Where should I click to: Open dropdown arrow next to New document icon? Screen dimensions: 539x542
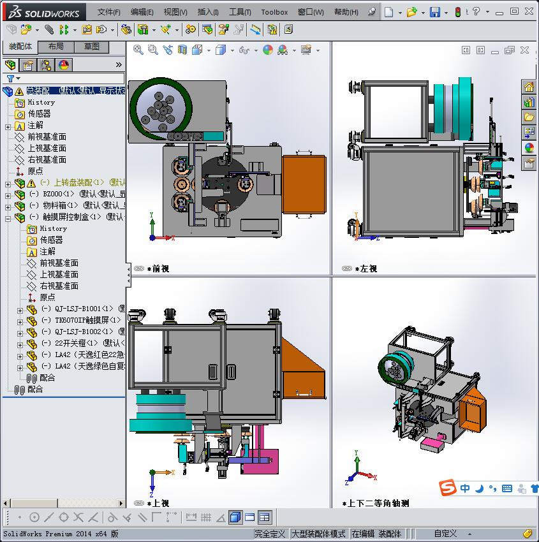pyautogui.click(x=400, y=13)
